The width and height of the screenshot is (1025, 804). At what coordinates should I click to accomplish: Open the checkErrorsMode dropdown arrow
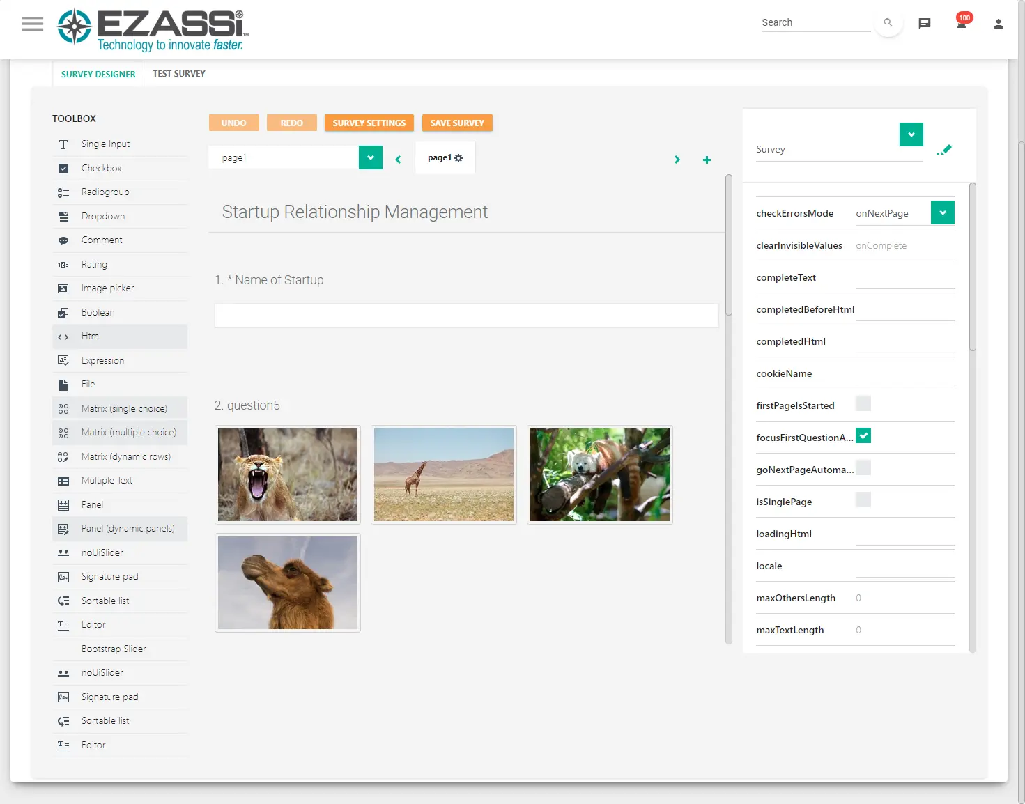tap(943, 212)
